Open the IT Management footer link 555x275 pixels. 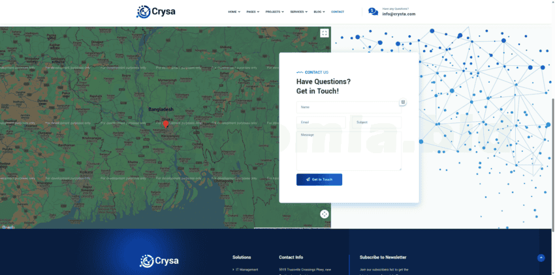[247, 269]
